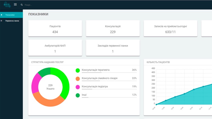The image size is (212, 119).
Task: Open the Консультацій 229 card
Action: 113,28
